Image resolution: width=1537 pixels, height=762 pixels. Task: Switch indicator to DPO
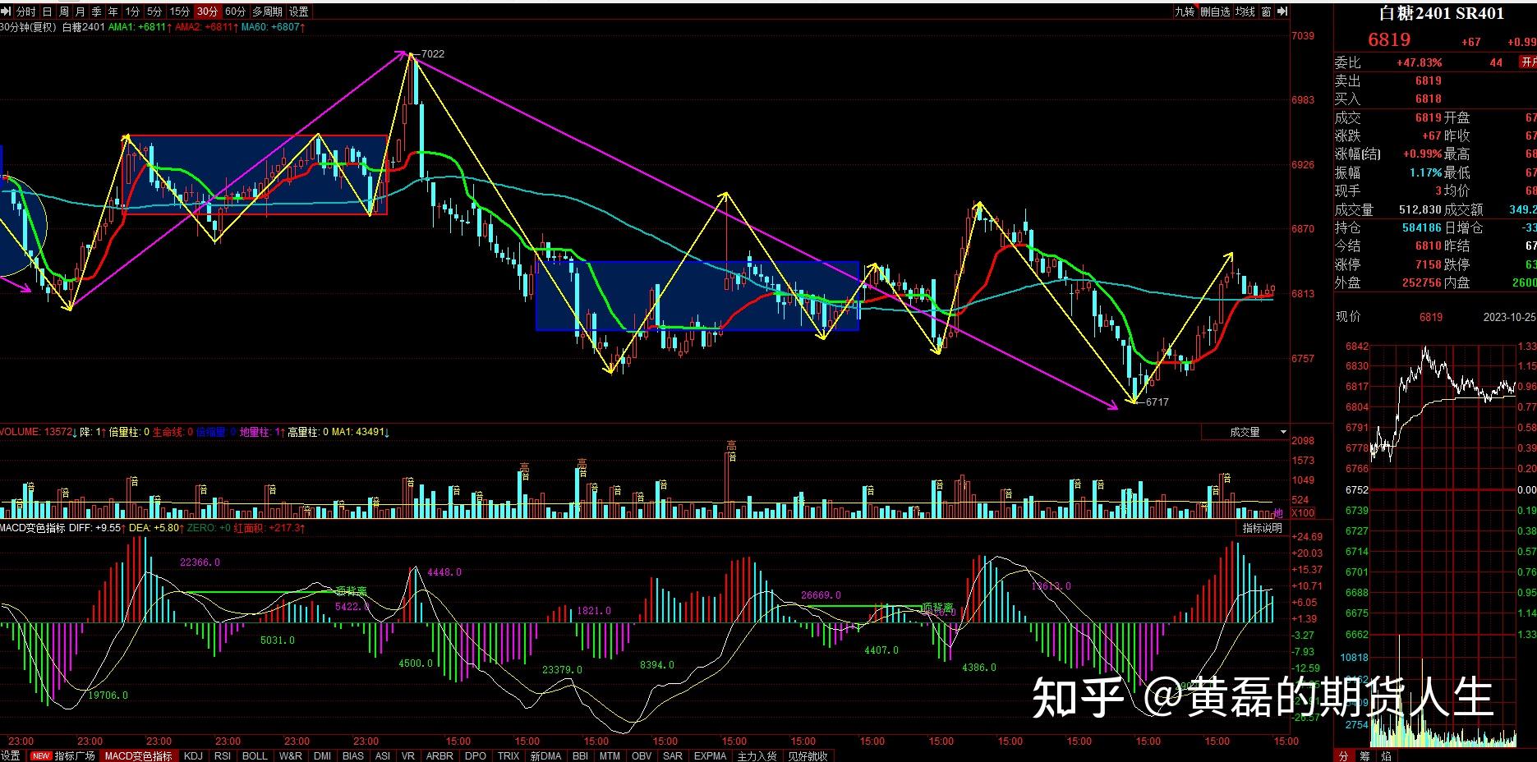point(476,755)
